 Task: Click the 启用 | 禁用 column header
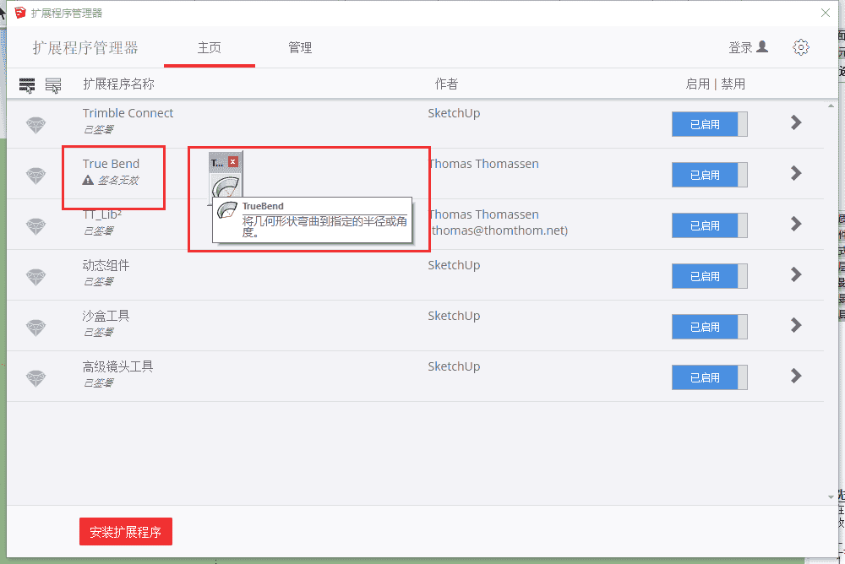point(715,84)
